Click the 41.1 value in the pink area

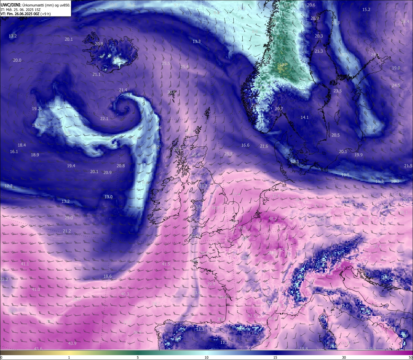click(25, 264)
